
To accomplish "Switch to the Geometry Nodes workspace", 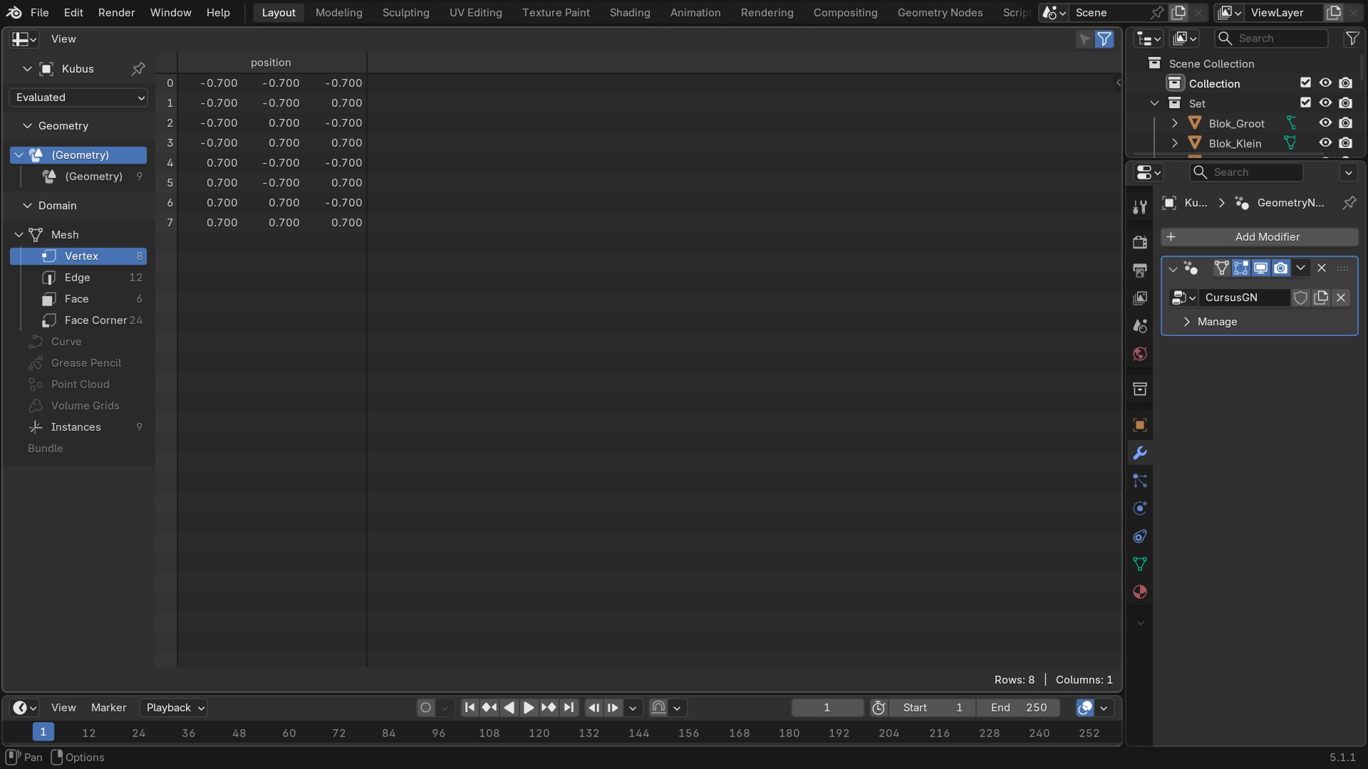I will 940,13.
